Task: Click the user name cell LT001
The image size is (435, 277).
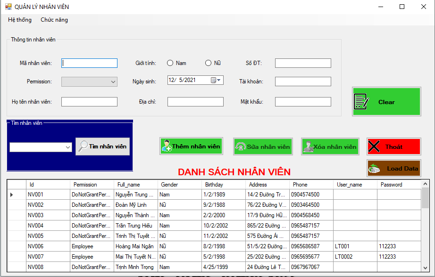Action: 355,246
